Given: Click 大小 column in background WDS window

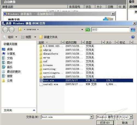Looking at the screenshot, I should [101, 7].
